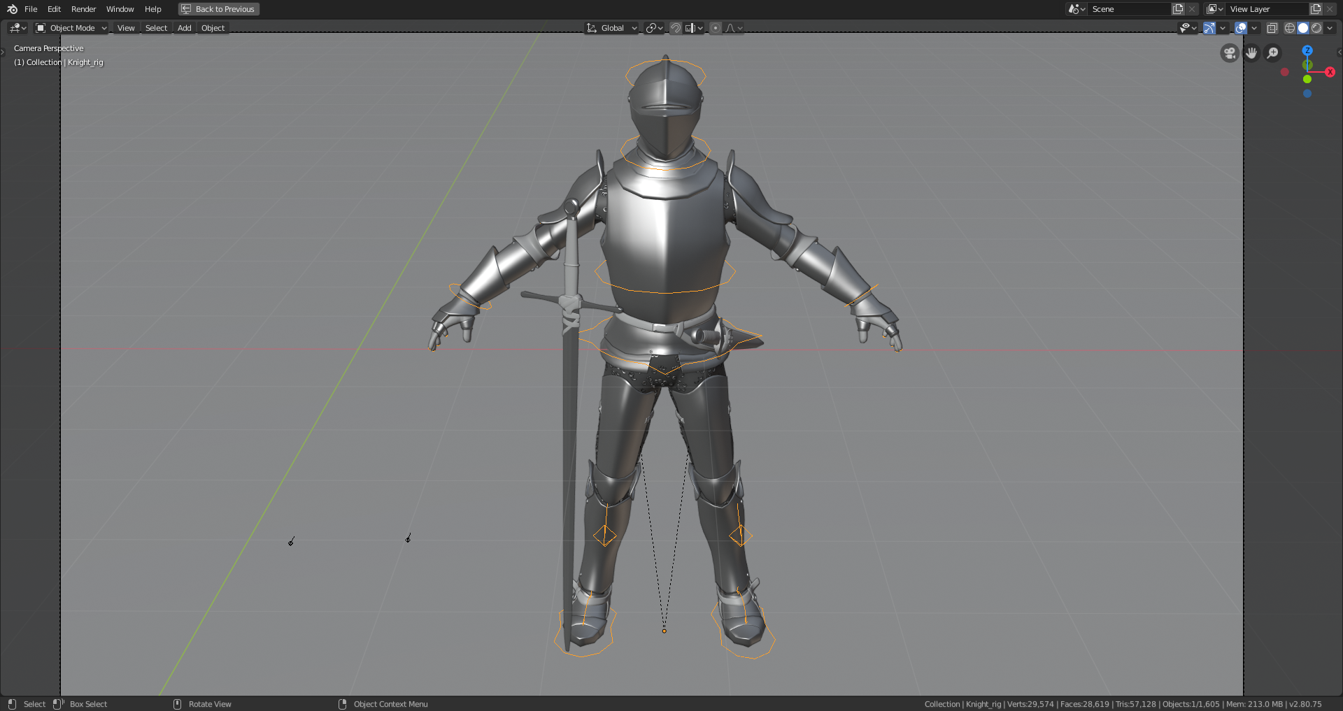This screenshot has width=1343, height=711.
Task: Click the zoom icon in viewport navigation gizmo
Action: pos(1272,53)
